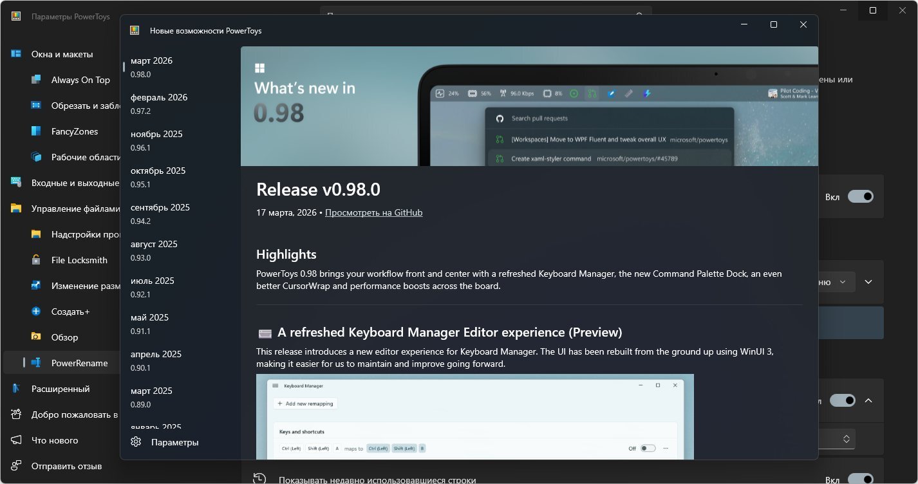Click the PowerRename icon in sidebar
Image resolution: width=918 pixels, height=484 pixels.
coord(37,363)
